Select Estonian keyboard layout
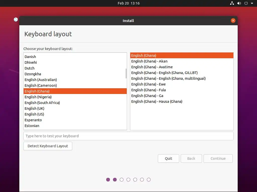Image resolution: width=257 pixels, height=192 pixels. [x=75, y=126]
